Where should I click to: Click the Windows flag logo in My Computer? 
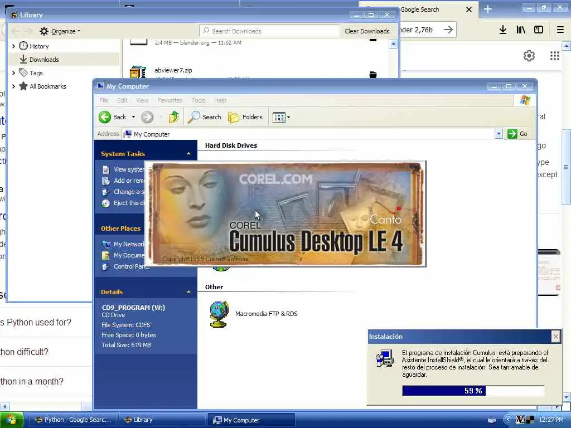coord(525,100)
